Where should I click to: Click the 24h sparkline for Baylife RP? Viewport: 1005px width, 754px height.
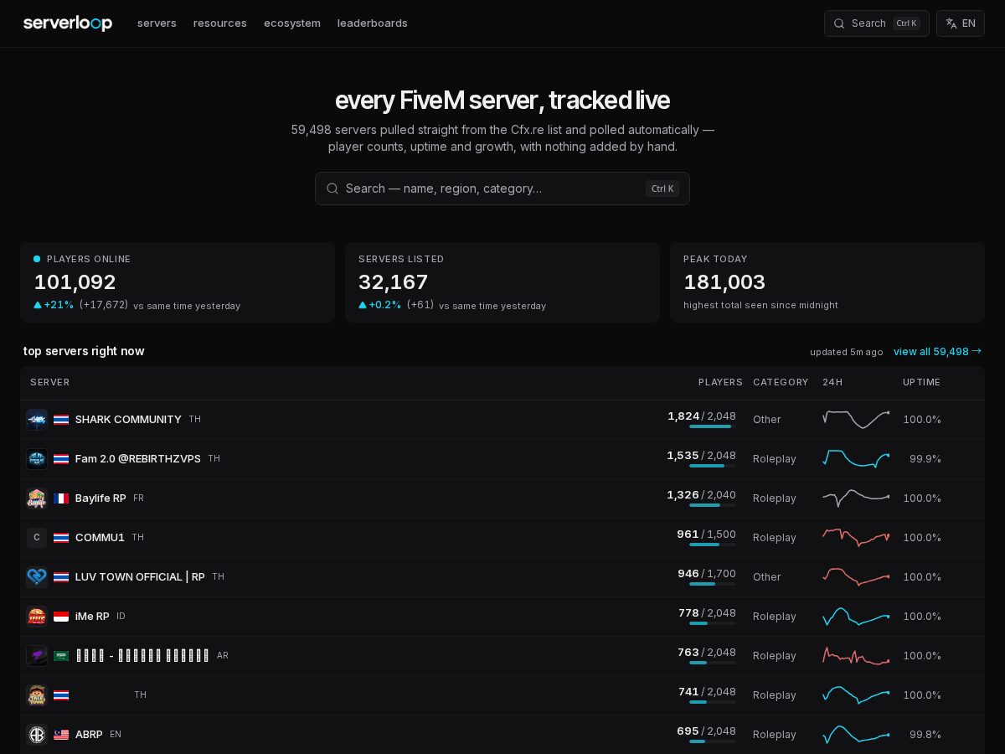pyautogui.click(x=856, y=498)
